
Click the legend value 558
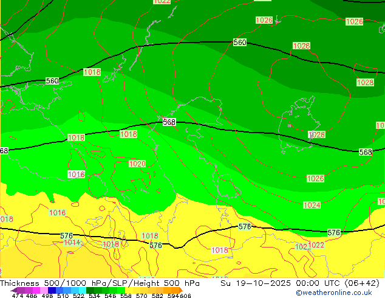126,296
